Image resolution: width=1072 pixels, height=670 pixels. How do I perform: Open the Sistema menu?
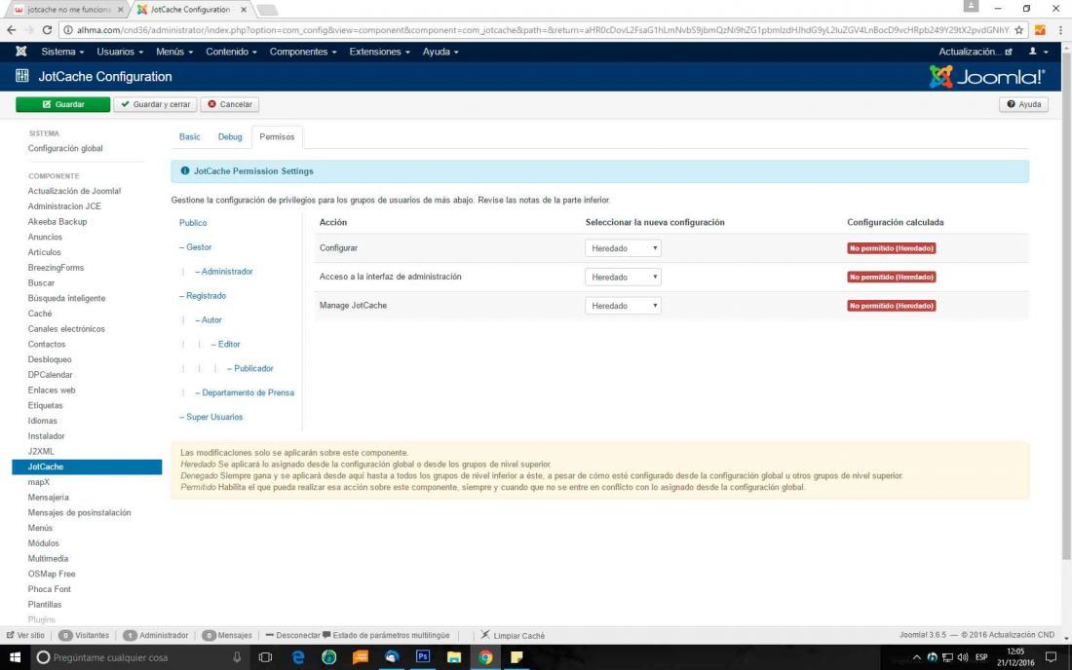62,52
